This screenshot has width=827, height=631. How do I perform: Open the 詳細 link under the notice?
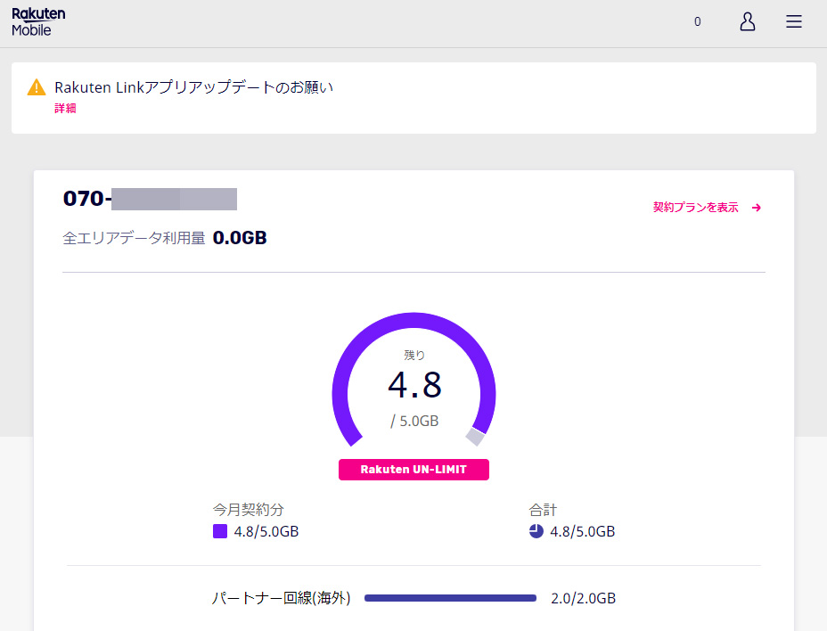pyautogui.click(x=65, y=108)
